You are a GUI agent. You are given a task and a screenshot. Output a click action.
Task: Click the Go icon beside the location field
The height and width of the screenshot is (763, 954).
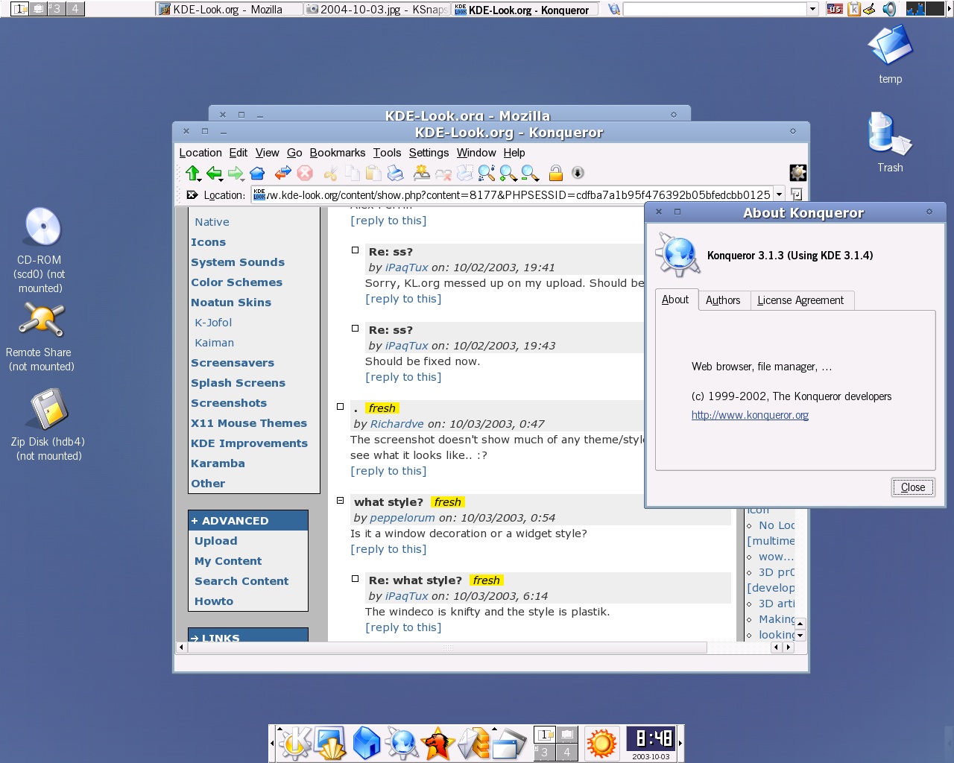coord(796,194)
